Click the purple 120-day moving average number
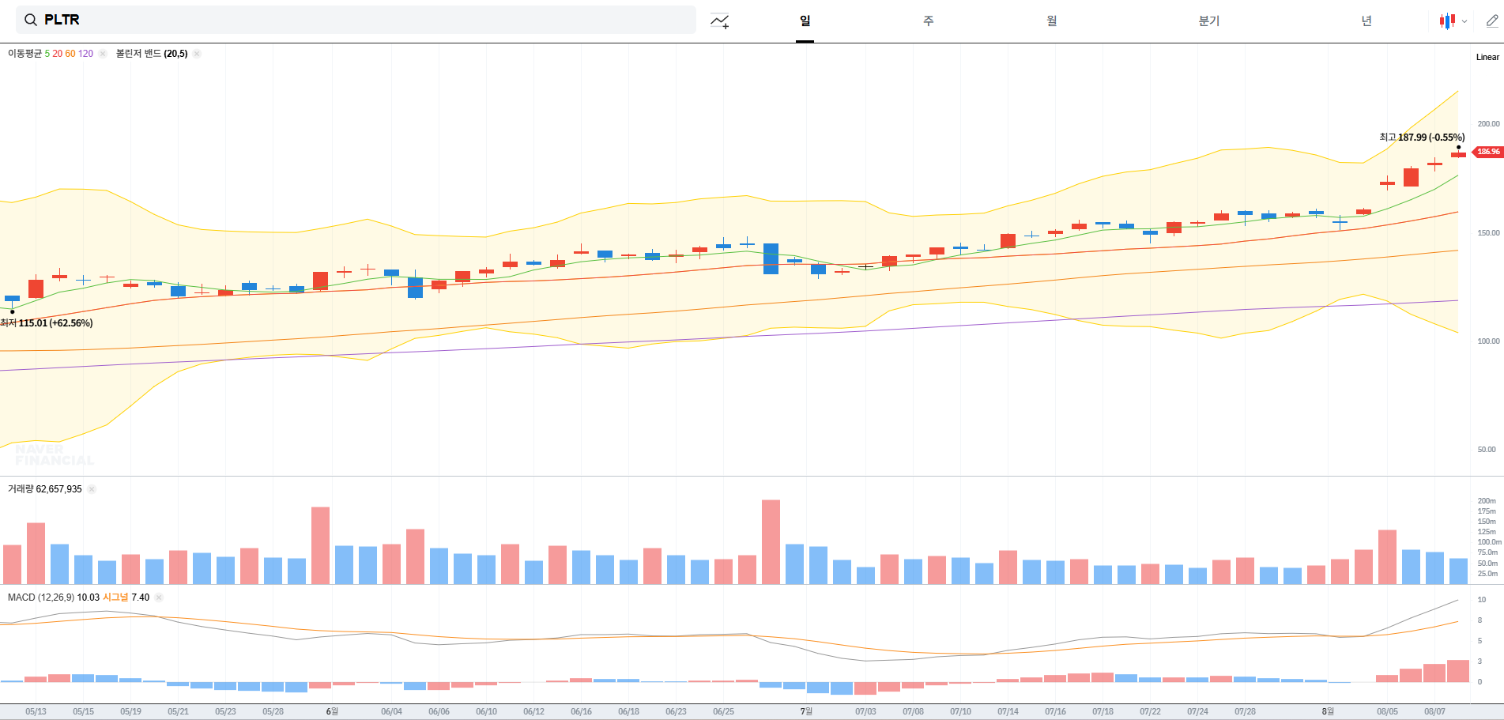This screenshot has width=1504, height=720. point(85,54)
